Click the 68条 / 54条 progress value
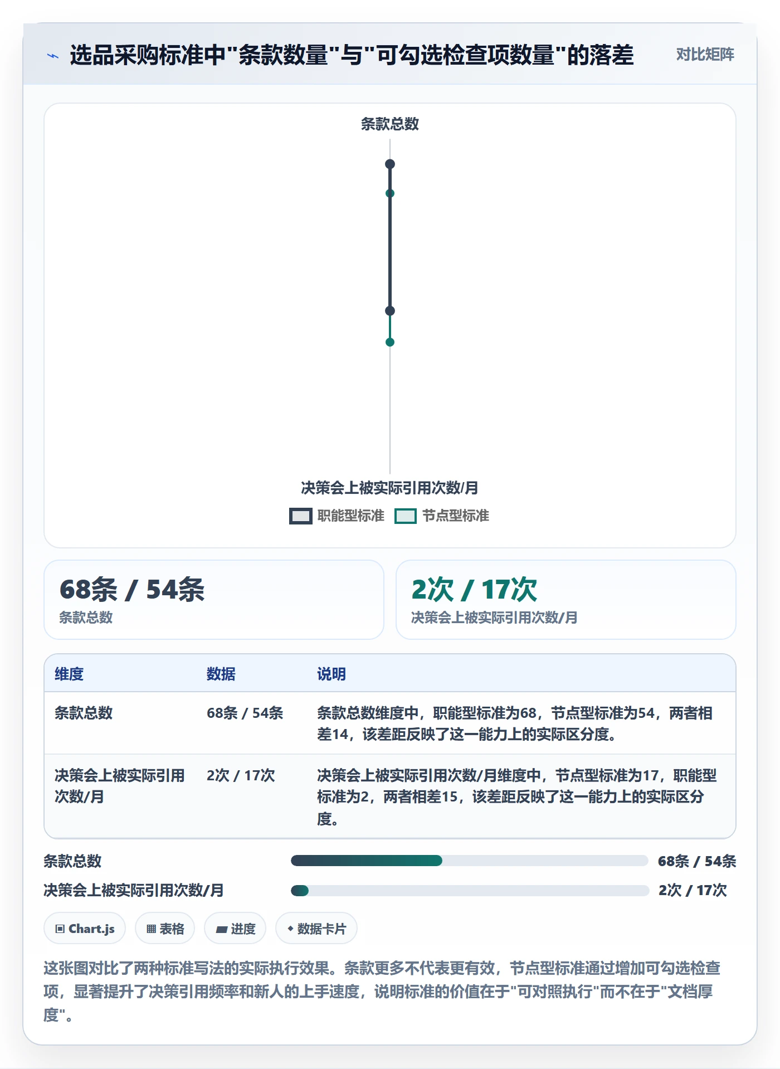The image size is (780, 1069). 697,861
